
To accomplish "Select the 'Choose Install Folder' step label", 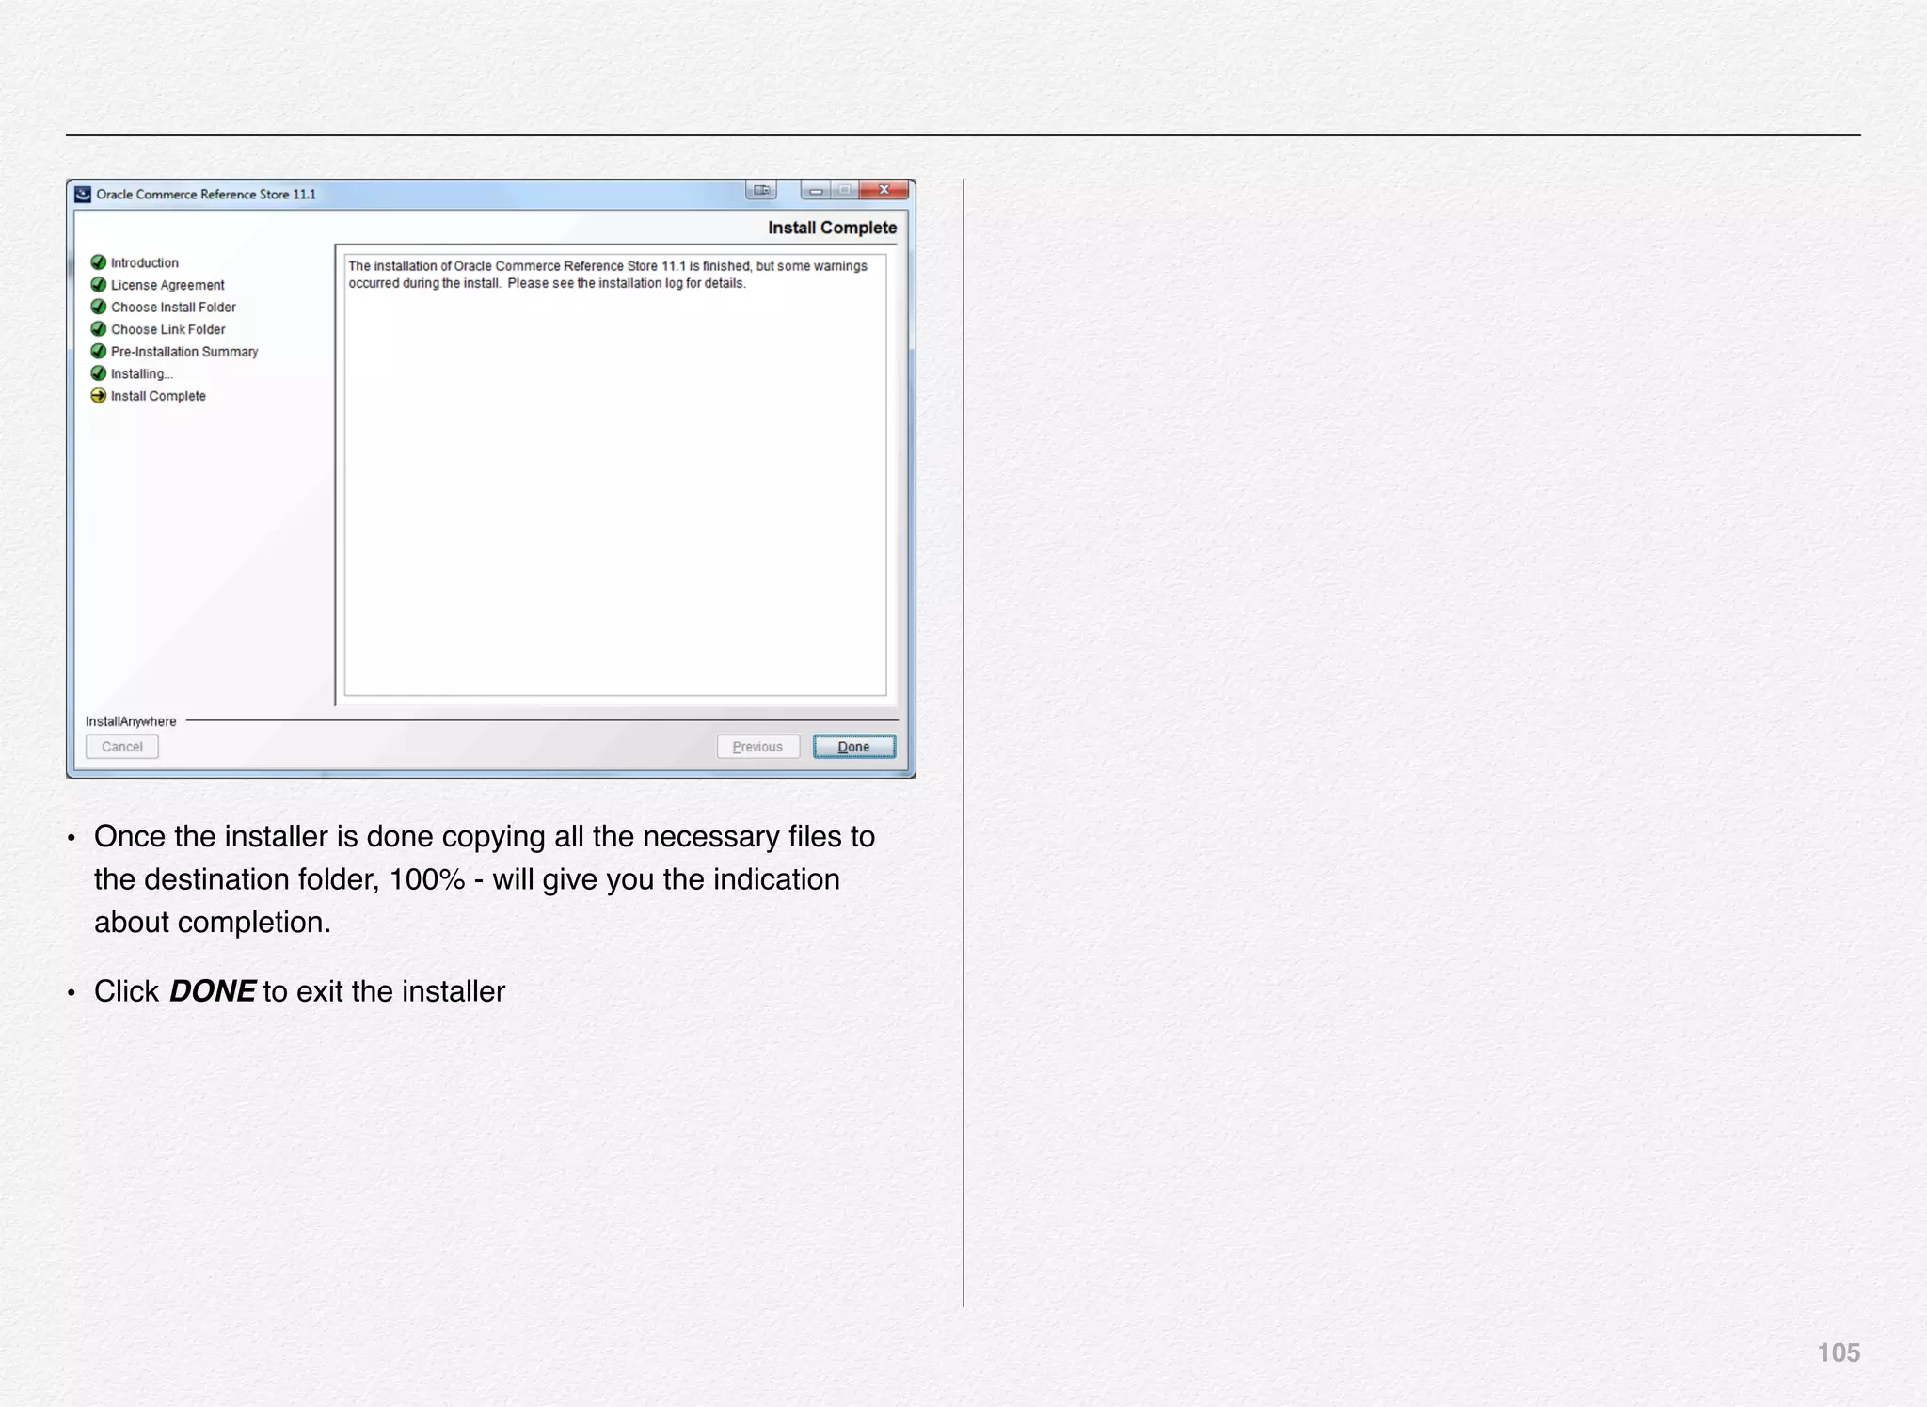I will pos(173,308).
